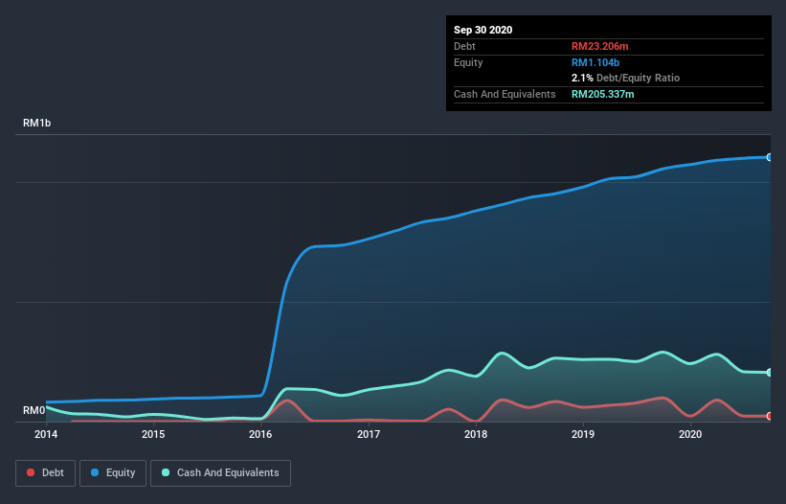786x504 pixels.
Task: Click the 2.1% Debt/Equity Ratio text
Action: 625,79
